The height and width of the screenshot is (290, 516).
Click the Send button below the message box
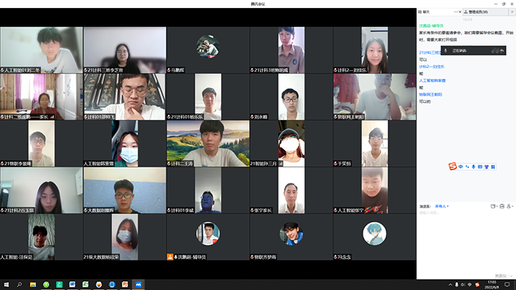click(x=501, y=276)
